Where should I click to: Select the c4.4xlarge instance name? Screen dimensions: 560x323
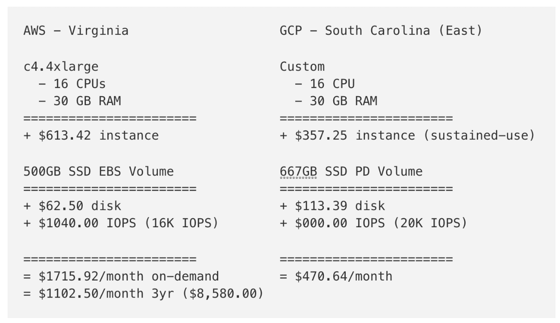[61, 67]
